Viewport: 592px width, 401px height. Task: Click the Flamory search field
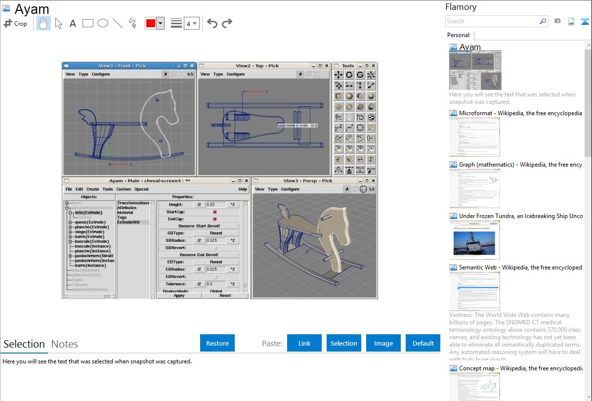(492, 21)
